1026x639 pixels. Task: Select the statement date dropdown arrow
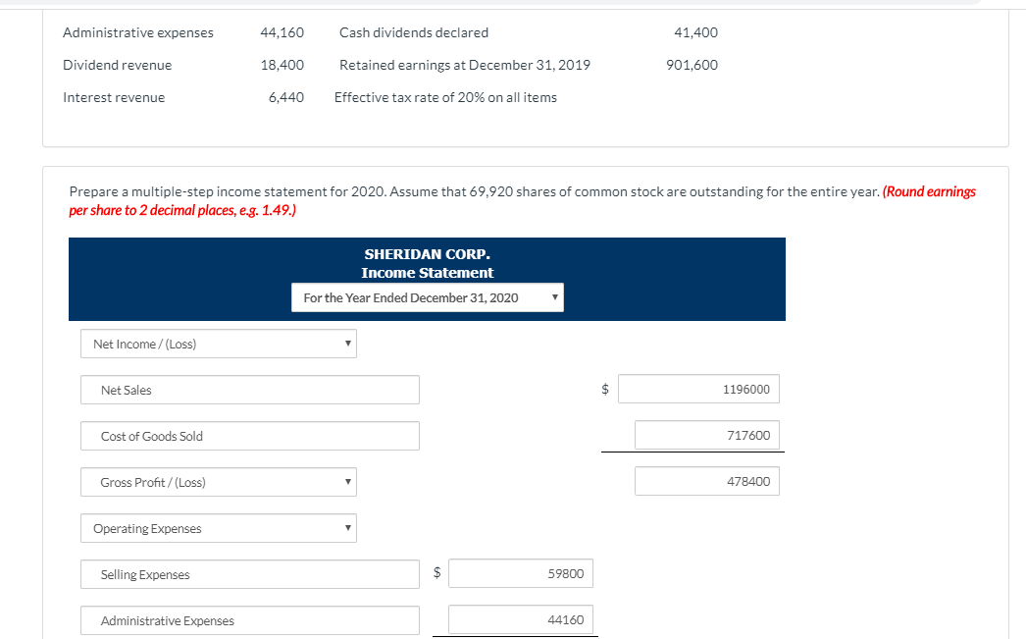554,296
